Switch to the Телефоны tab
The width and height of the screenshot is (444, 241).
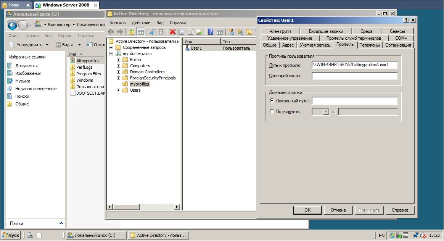370,45
